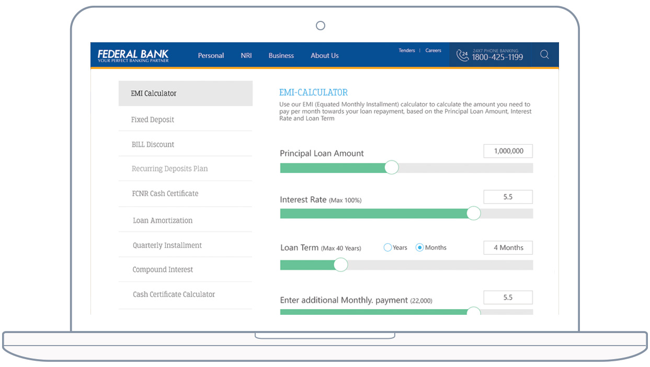Select Loan Amortization in the sidebar
The width and height of the screenshot is (650, 367).
[163, 220]
